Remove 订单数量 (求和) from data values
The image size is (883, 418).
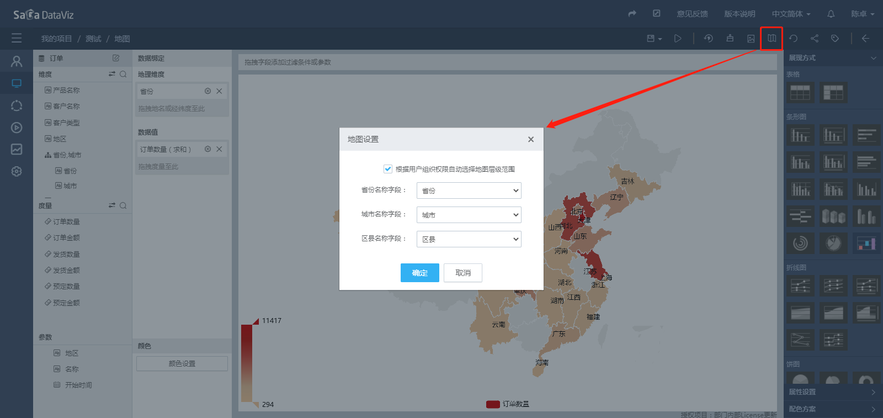[x=219, y=149]
